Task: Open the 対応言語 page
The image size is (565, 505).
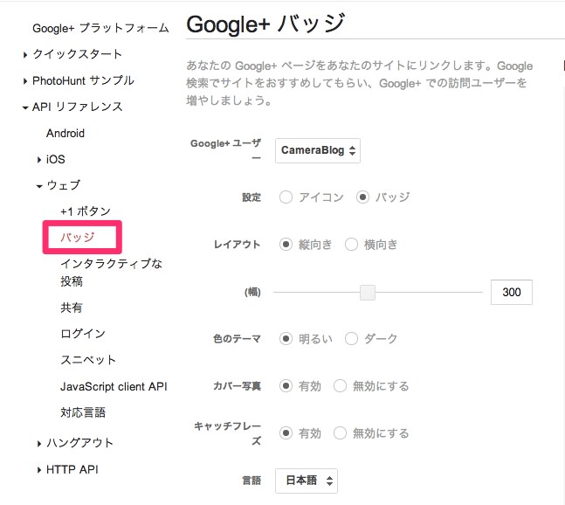Action: pyautogui.click(x=83, y=412)
